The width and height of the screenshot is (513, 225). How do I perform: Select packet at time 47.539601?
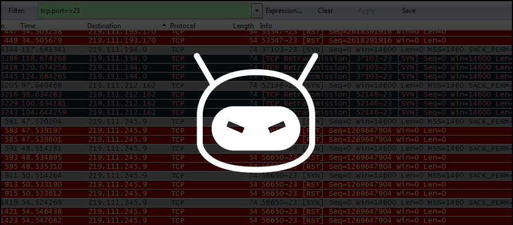(257, 139)
